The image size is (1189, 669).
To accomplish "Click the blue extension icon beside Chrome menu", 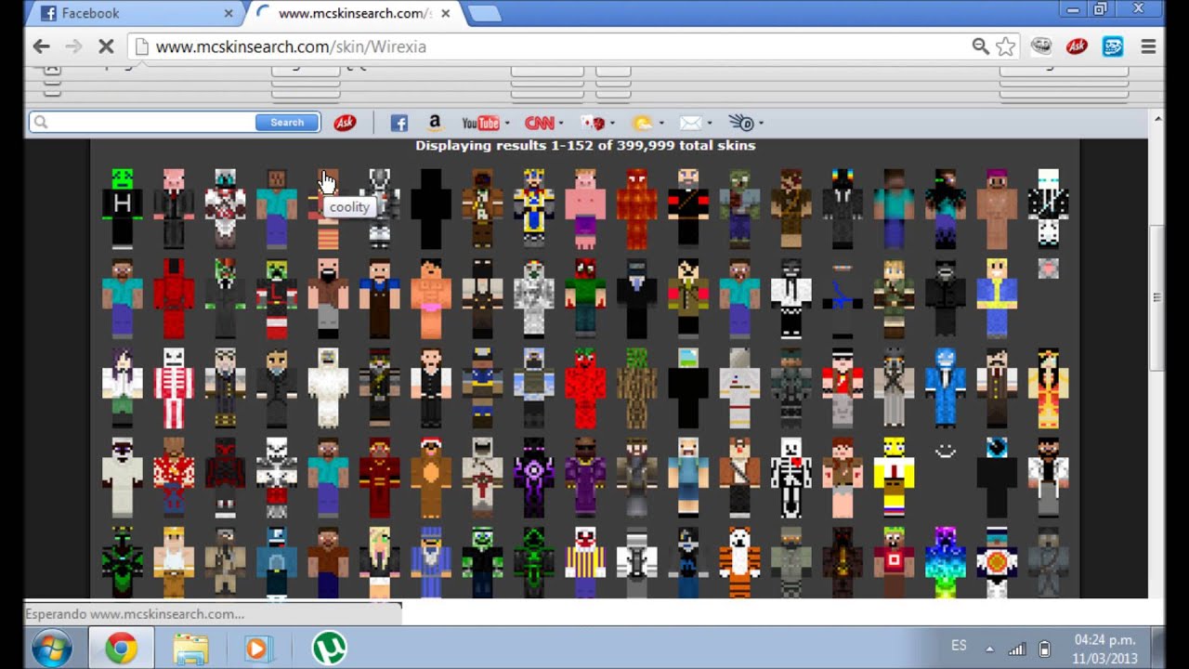I will point(1112,46).
